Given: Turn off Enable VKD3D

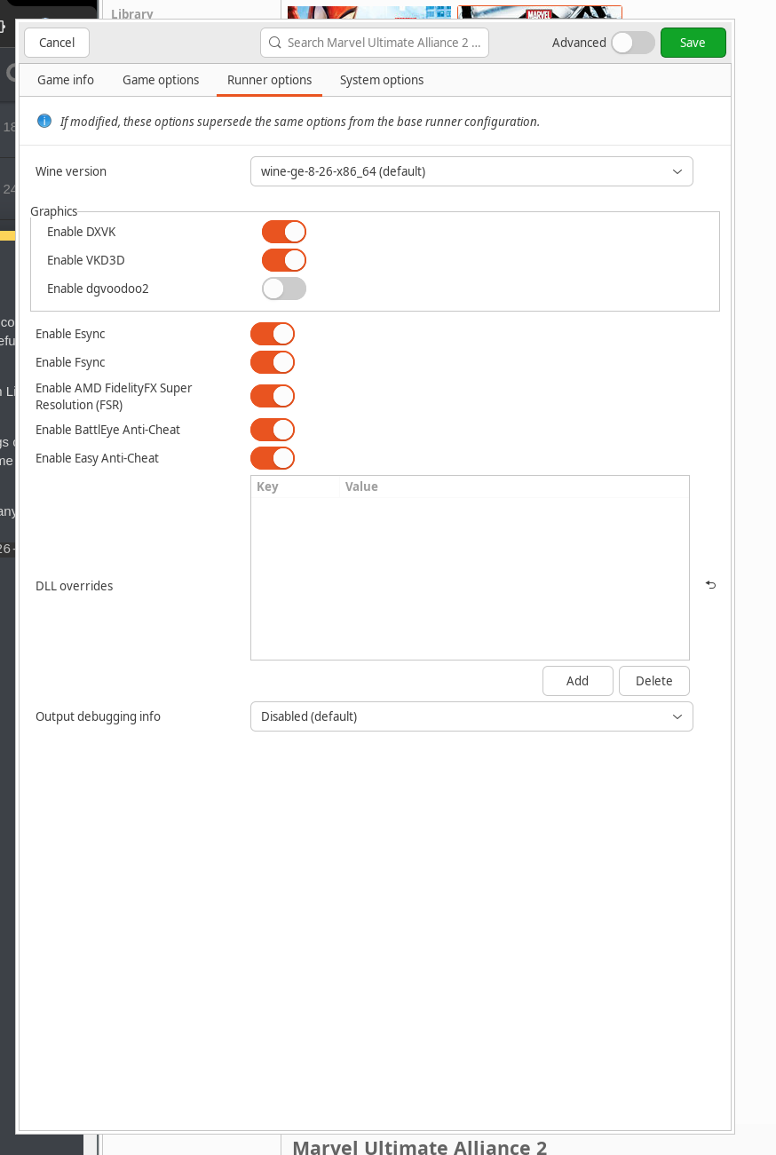Looking at the screenshot, I should point(284,260).
